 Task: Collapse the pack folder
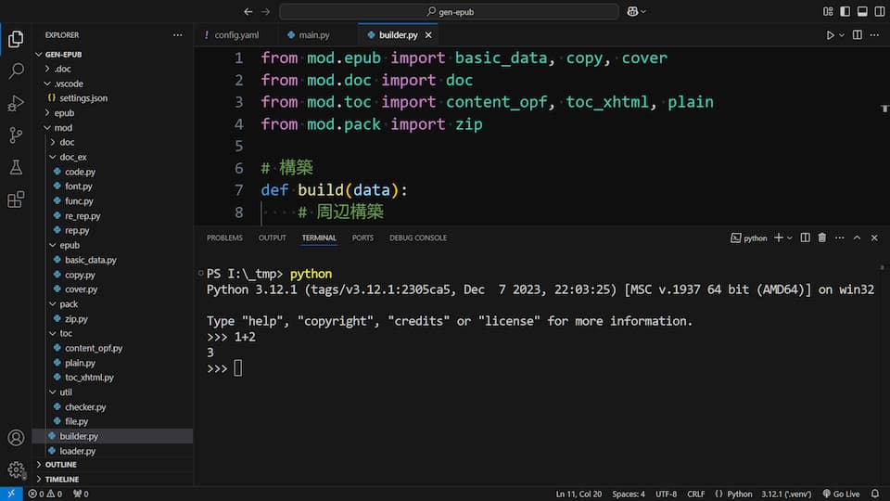point(53,304)
